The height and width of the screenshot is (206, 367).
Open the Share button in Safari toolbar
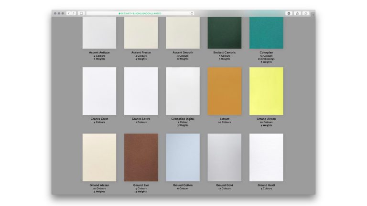[297, 13]
